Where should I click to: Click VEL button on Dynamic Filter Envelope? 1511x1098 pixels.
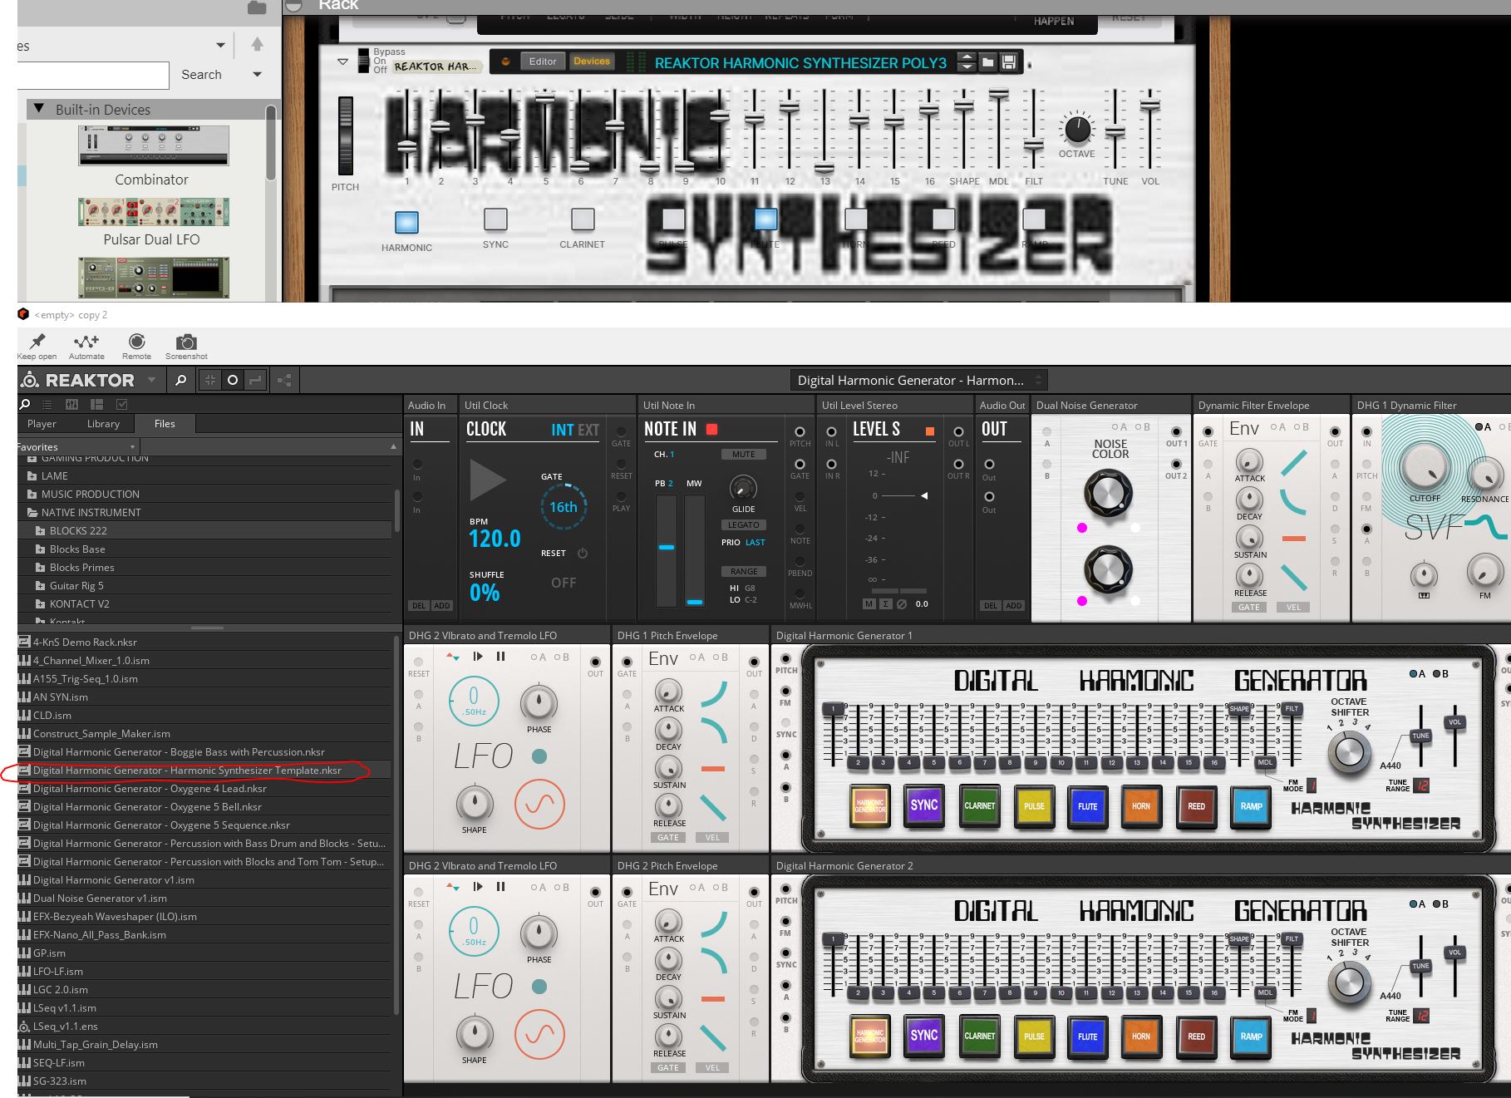click(x=1293, y=608)
